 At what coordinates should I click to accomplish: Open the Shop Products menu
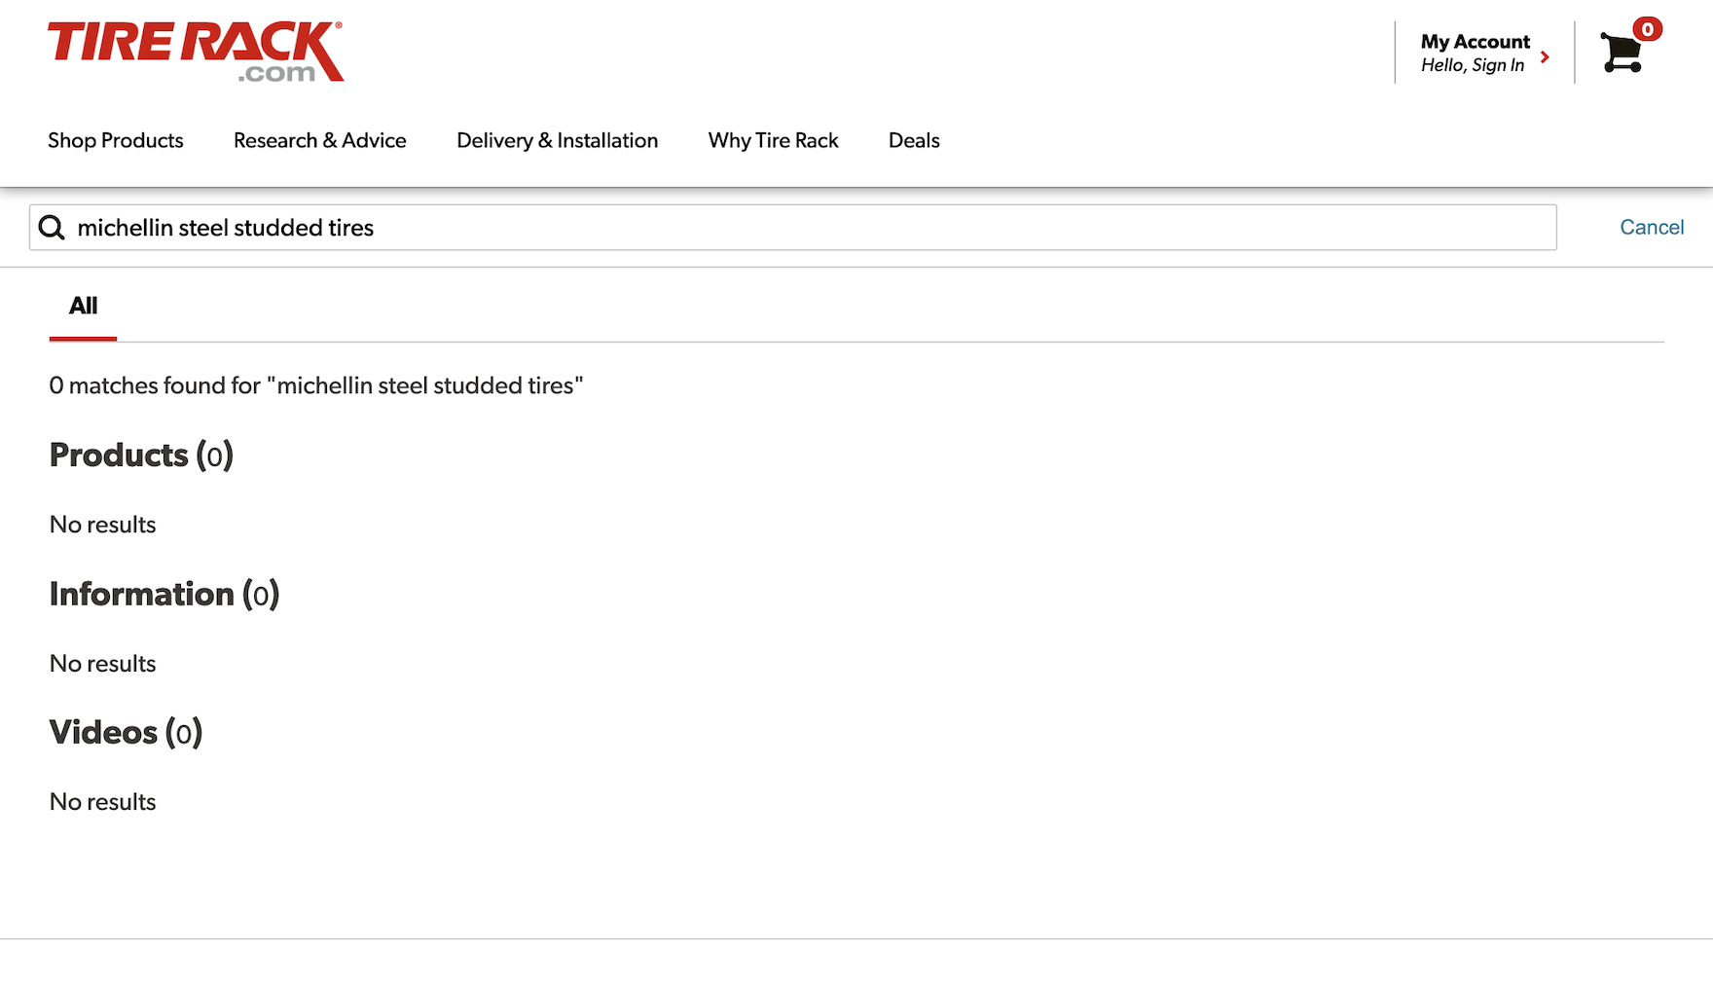click(116, 141)
